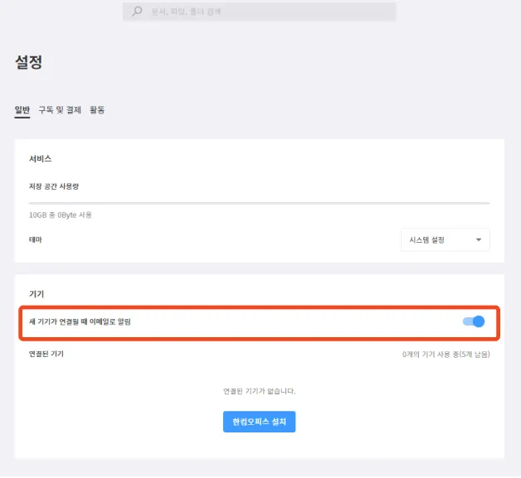
Task: Click the 설정 page heading
Action: click(28, 62)
